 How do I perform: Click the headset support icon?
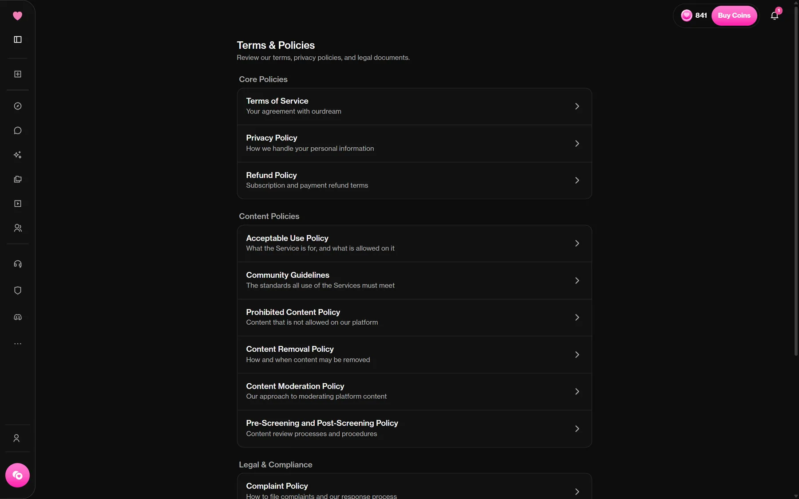point(18,264)
